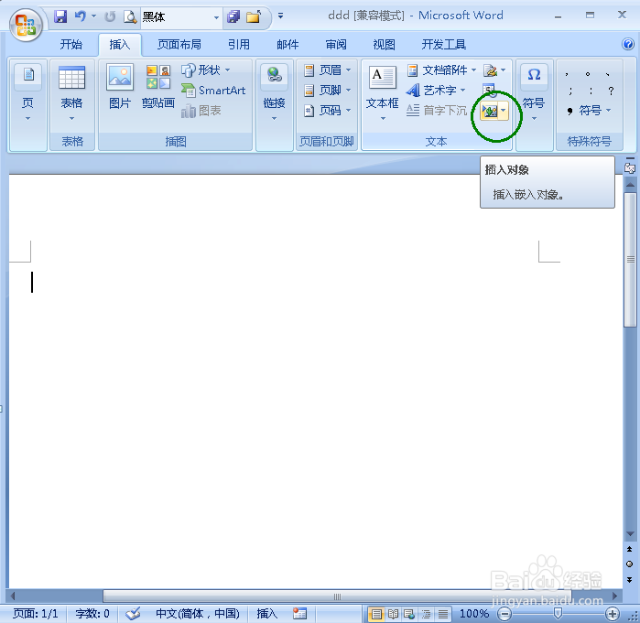This screenshot has width=640, height=623.
Task: Open the Insert Object dropdown arrow
Action: click(504, 111)
